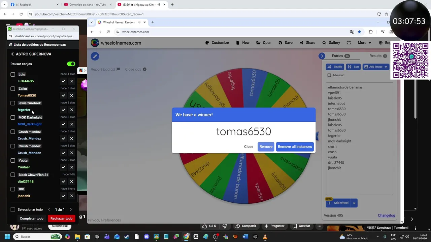
Task: Reject the fegerfer redemption with X
Action: tap(71, 110)
